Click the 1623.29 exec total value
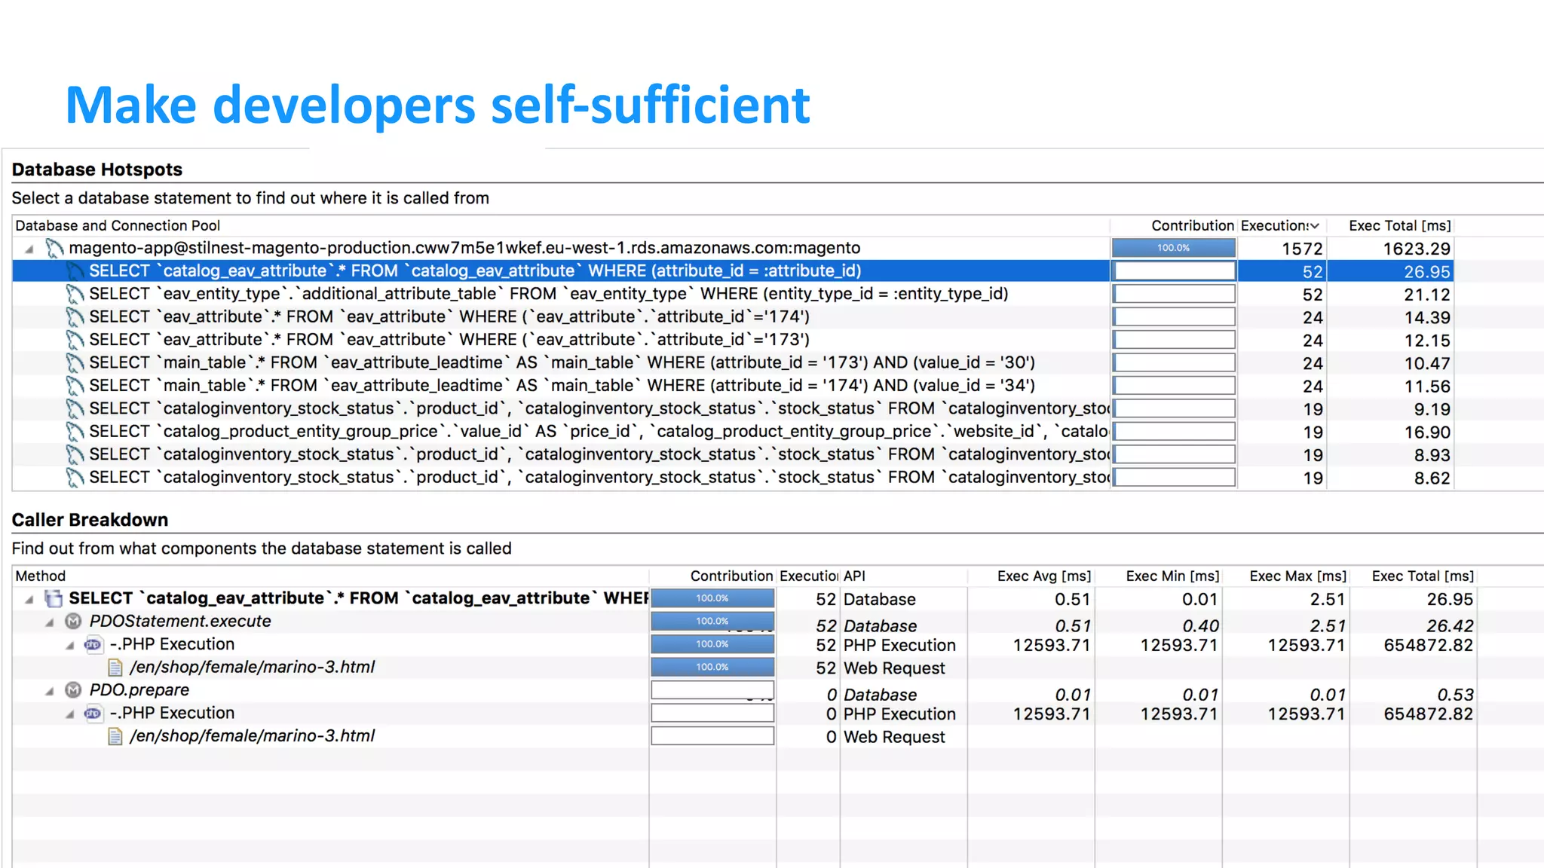 (x=1417, y=249)
